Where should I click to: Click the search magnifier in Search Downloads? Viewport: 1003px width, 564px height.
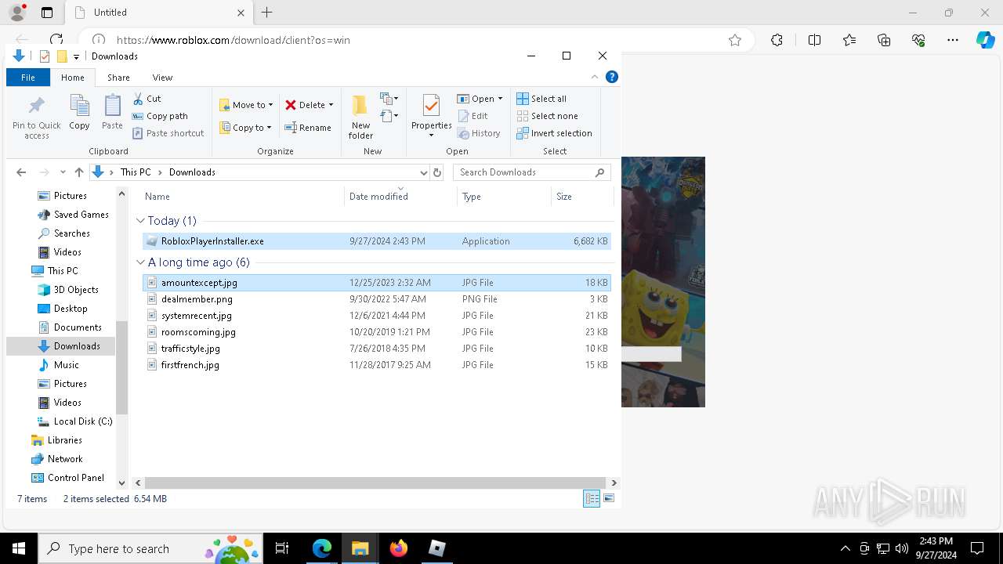point(600,172)
